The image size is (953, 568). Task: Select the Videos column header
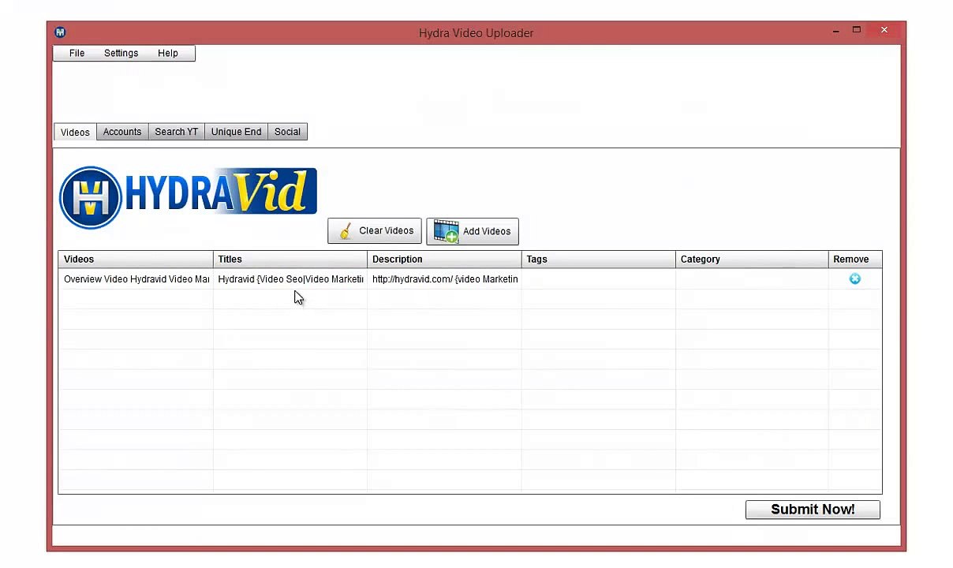(x=135, y=259)
